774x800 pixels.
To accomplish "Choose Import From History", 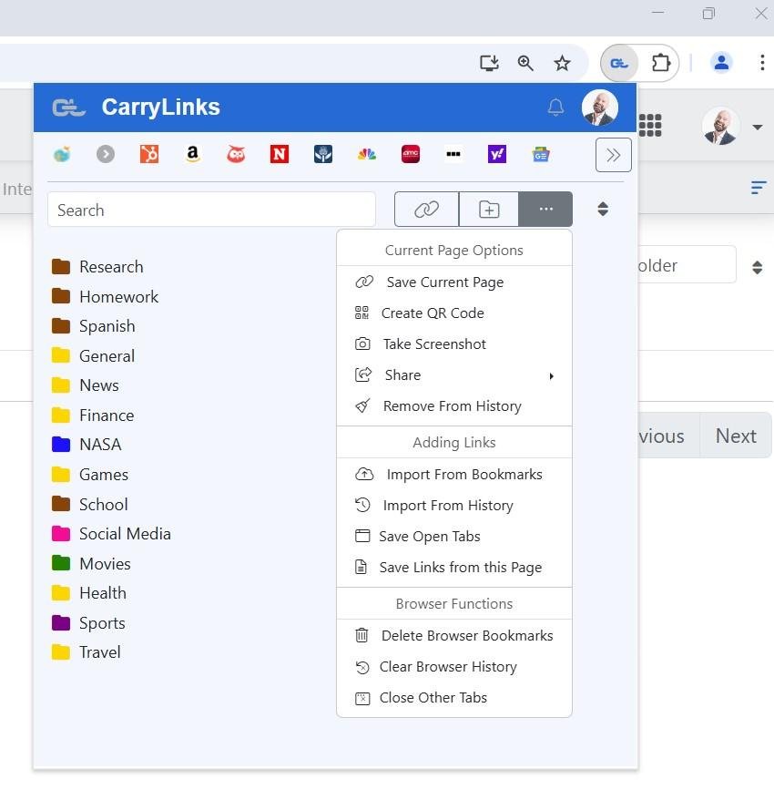I will (454, 506).
